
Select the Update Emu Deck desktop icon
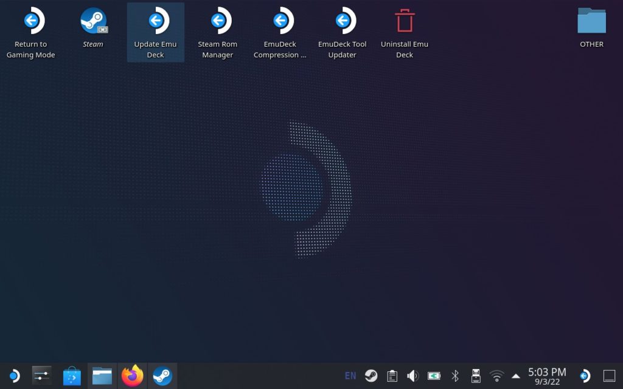155,33
